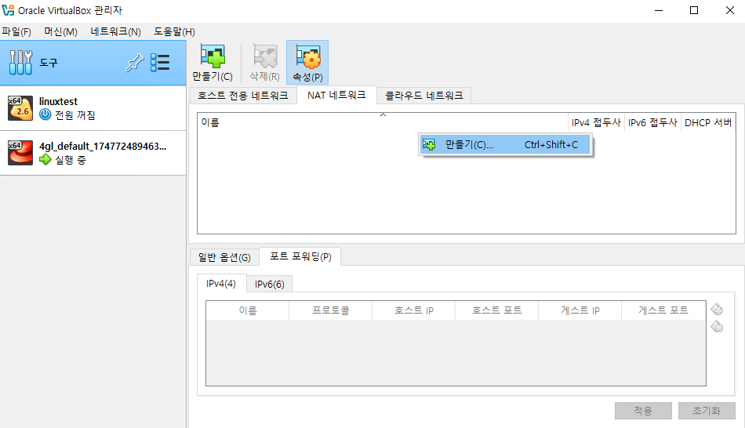Open the 네트워크(N) menu
The height and width of the screenshot is (428, 745).
click(x=115, y=32)
